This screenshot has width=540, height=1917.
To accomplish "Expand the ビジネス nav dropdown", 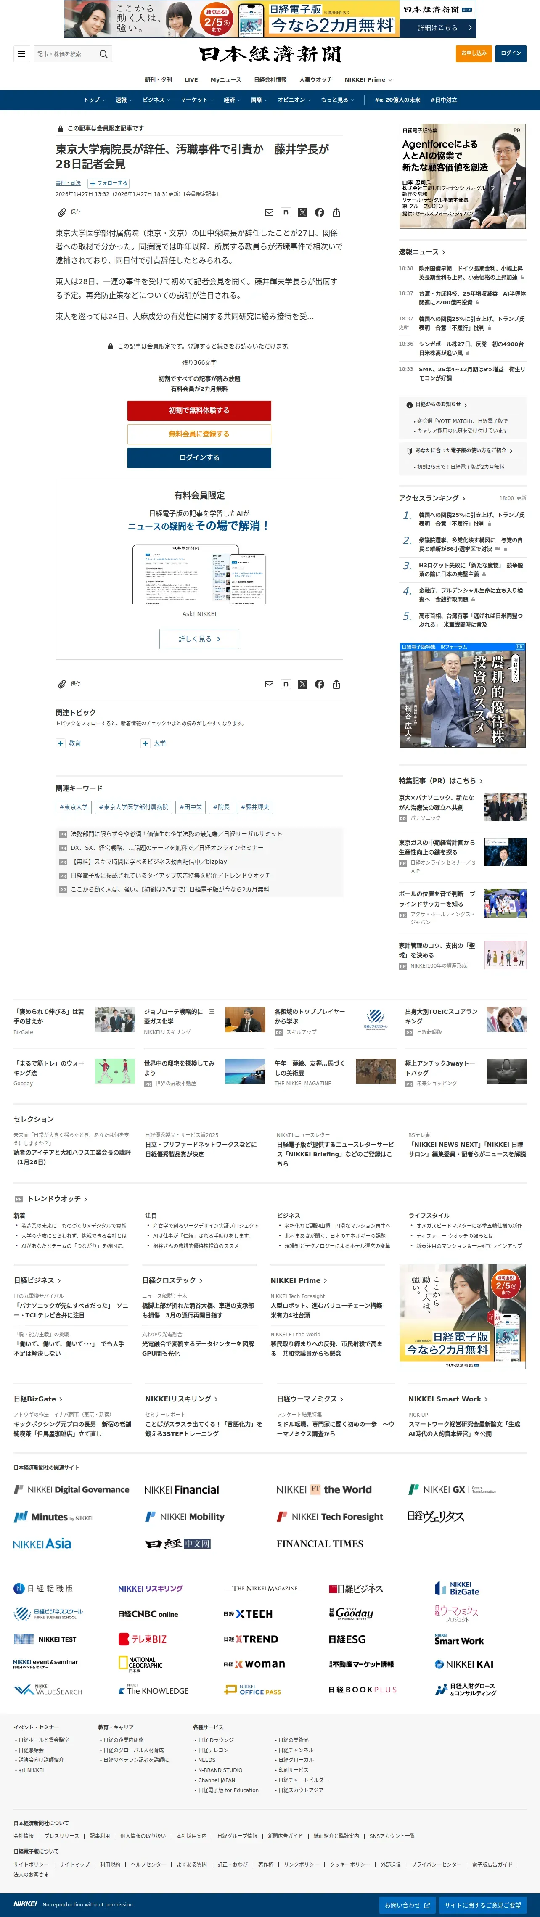I will pos(156,100).
